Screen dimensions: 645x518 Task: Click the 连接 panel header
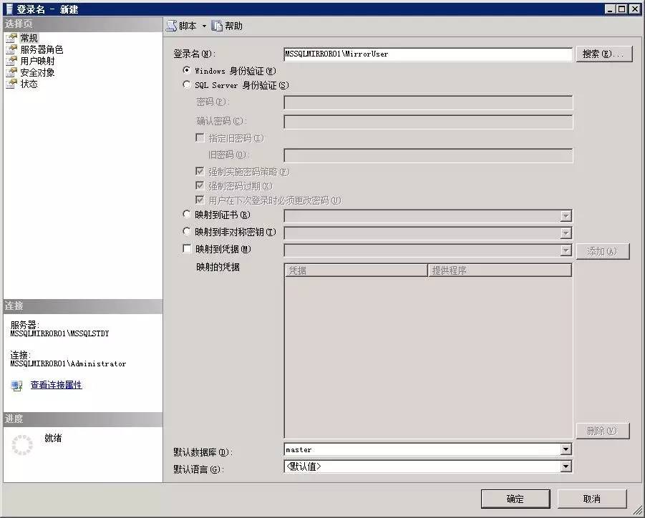coord(82,306)
